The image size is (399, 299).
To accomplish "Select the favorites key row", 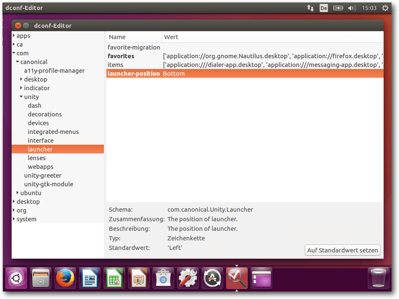I will pyautogui.click(x=121, y=56).
